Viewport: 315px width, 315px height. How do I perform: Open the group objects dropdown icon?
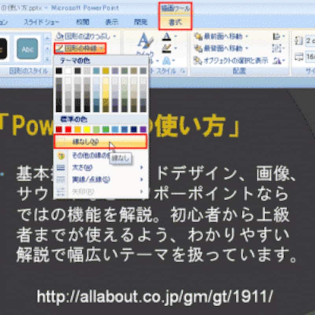278,48
